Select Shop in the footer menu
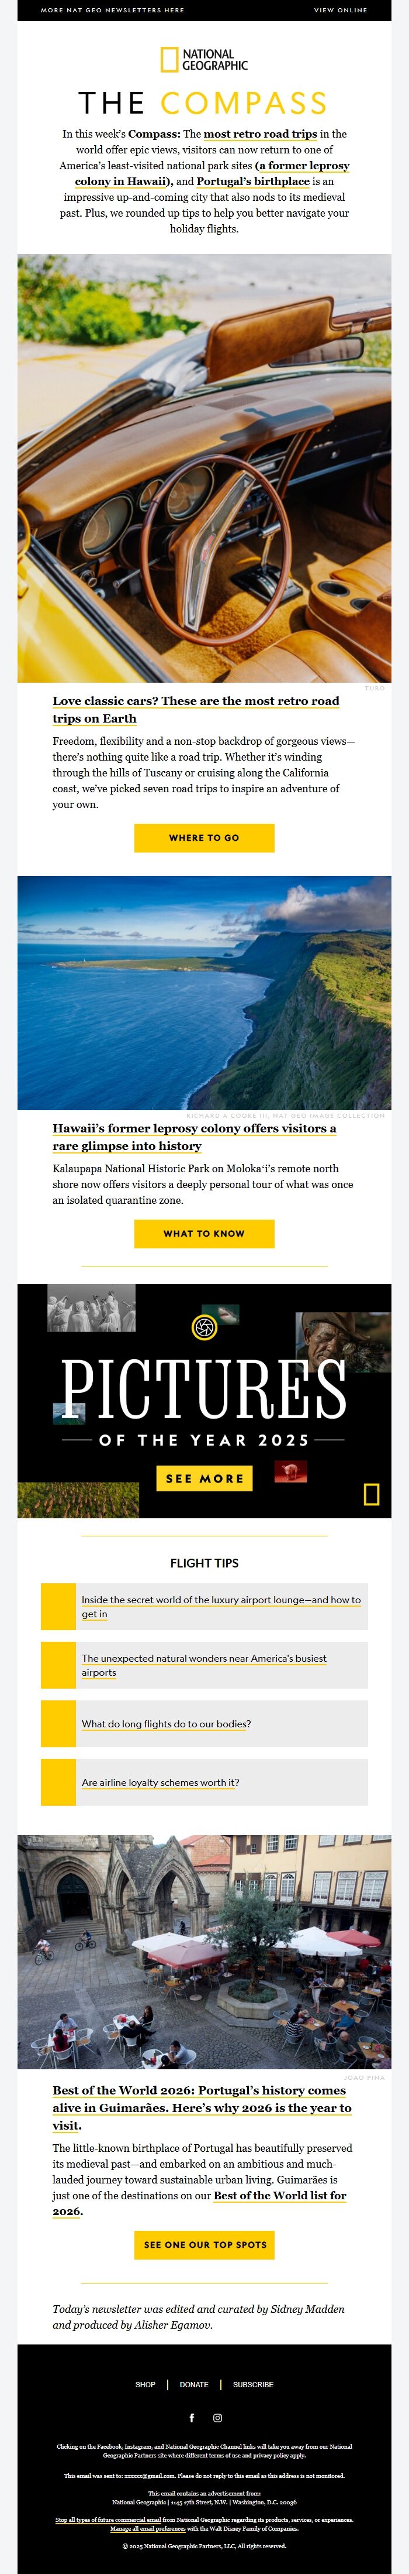409x2574 pixels. 145,2384
